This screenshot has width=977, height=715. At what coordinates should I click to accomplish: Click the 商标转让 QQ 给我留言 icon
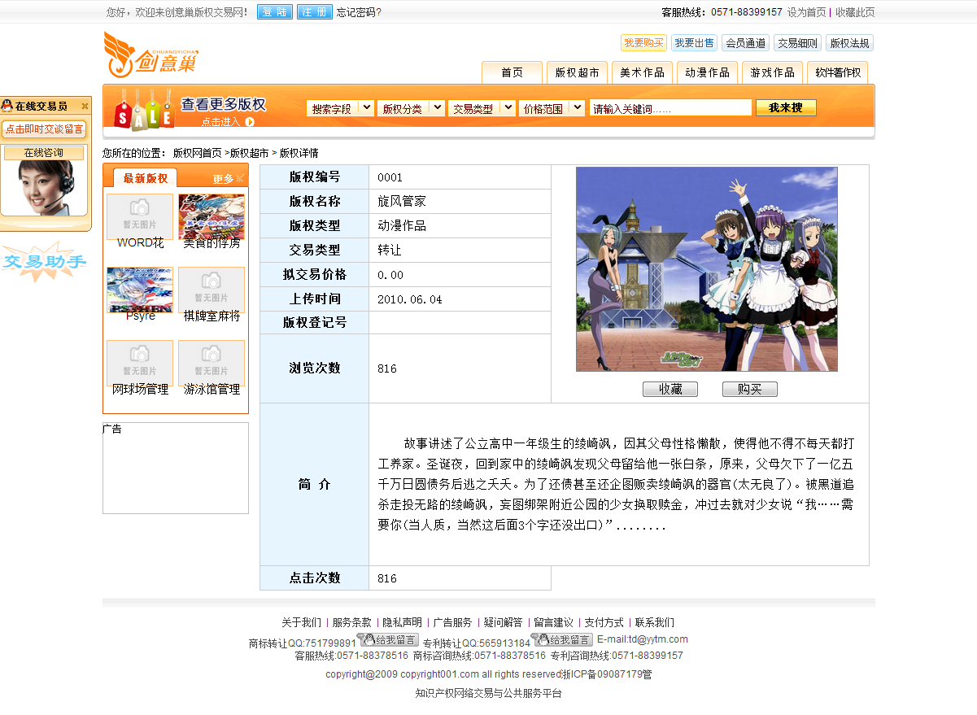[388, 640]
